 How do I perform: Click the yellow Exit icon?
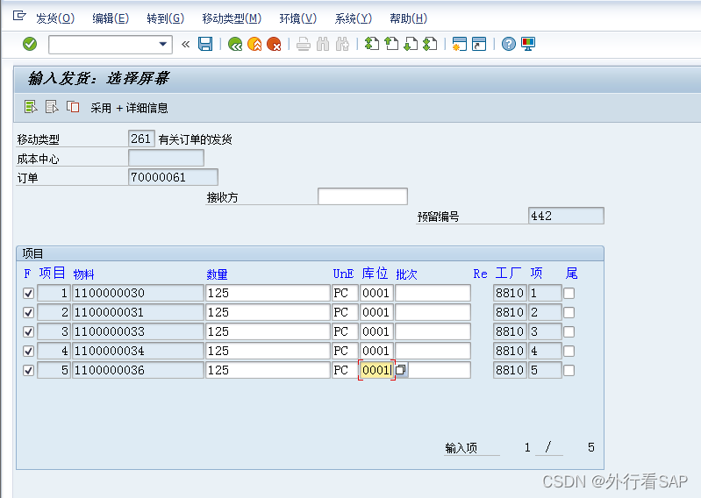(254, 44)
